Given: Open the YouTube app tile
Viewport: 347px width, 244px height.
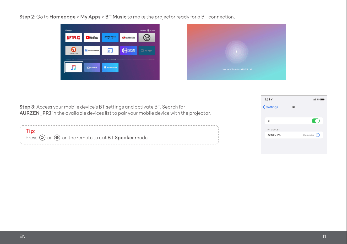Looking at the screenshot, I should pos(92,38).
